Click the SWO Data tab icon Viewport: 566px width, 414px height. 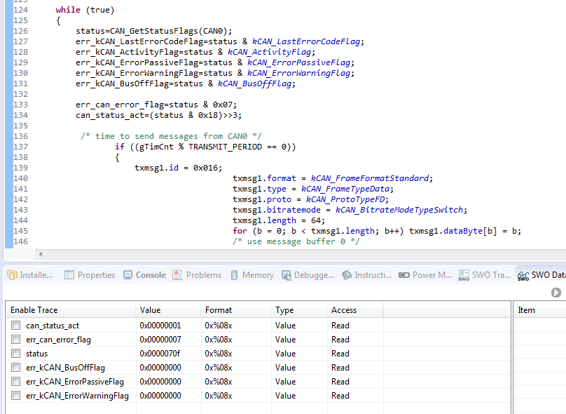(x=523, y=276)
